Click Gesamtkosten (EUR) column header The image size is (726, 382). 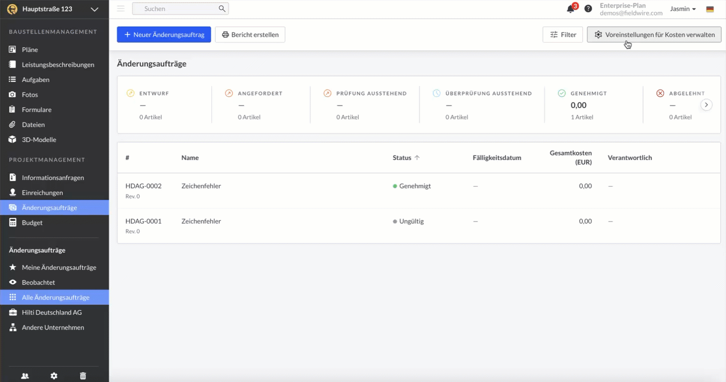tap(570, 157)
